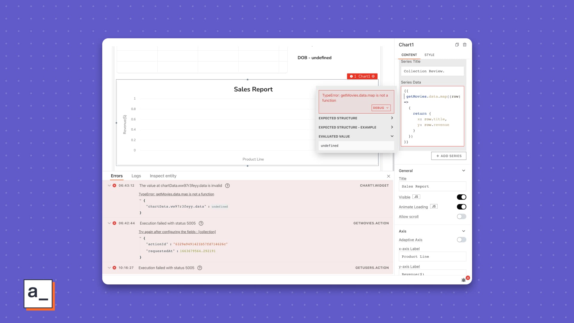Viewport: 574px width, 323px height.
Task: Enable the Allow scroll toggle
Action: 461,217
